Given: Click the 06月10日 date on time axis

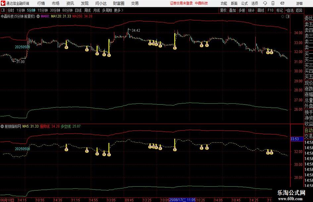Looking at the screenshot, I should [x=7, y=200].
